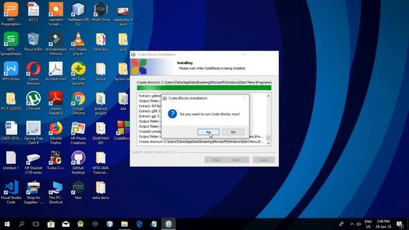Open File Explorer from the taskbar
409x230 pixels.
pyautogui.click(x=125, y=224)
